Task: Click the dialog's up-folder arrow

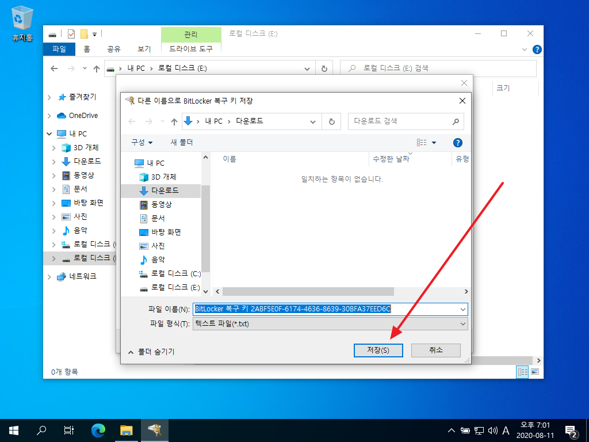Action: pos(174,121)
